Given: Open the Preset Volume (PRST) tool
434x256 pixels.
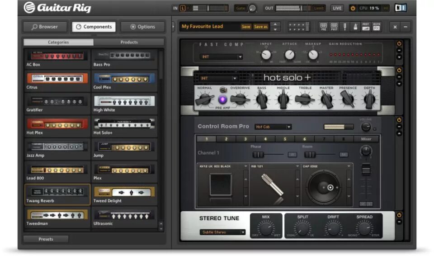Looking at the screenshot, I should tap(366, 27).
